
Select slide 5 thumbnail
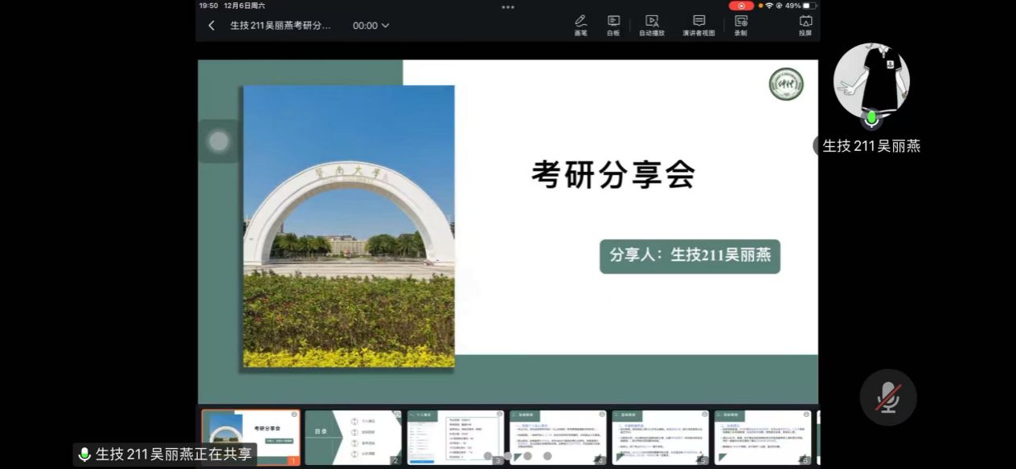click(x=660, y=438)
